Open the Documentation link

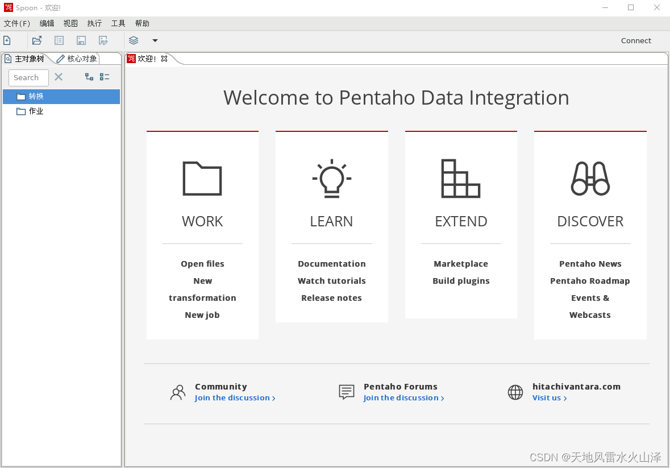331,264
